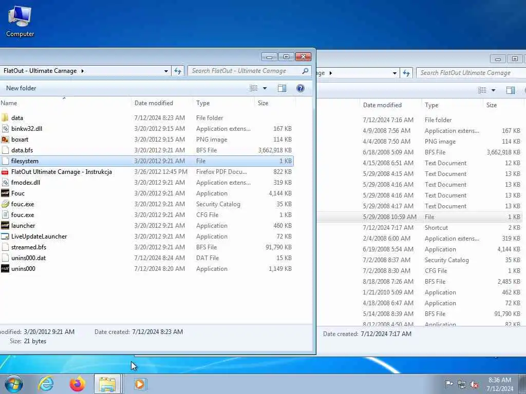Select the unins000 application icon

[5, 269]
